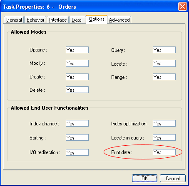The height and width of the screenshot is (186, 189).
Task: Select the Create mode value field
Action: [x=77, y=77]
